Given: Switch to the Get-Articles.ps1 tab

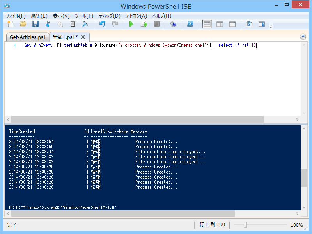Looking at the screenshot, I should click(27, 37).
